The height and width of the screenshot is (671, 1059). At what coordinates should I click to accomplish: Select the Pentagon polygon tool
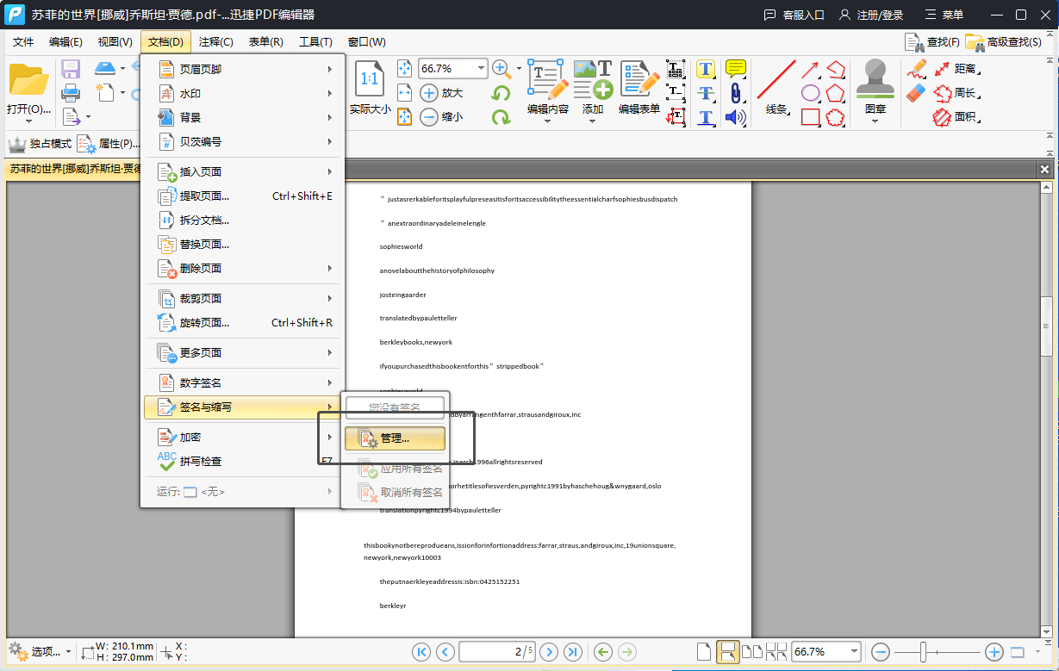(835, 93)
